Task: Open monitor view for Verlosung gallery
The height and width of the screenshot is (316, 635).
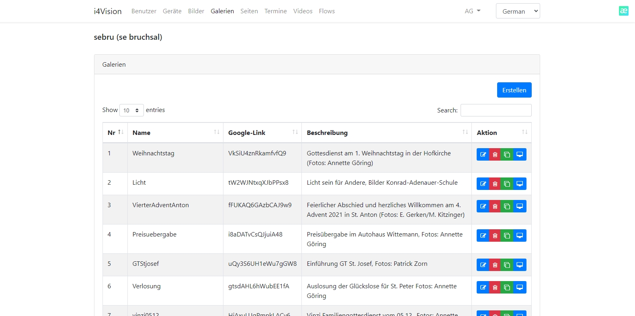Action: tap(520, 287)
